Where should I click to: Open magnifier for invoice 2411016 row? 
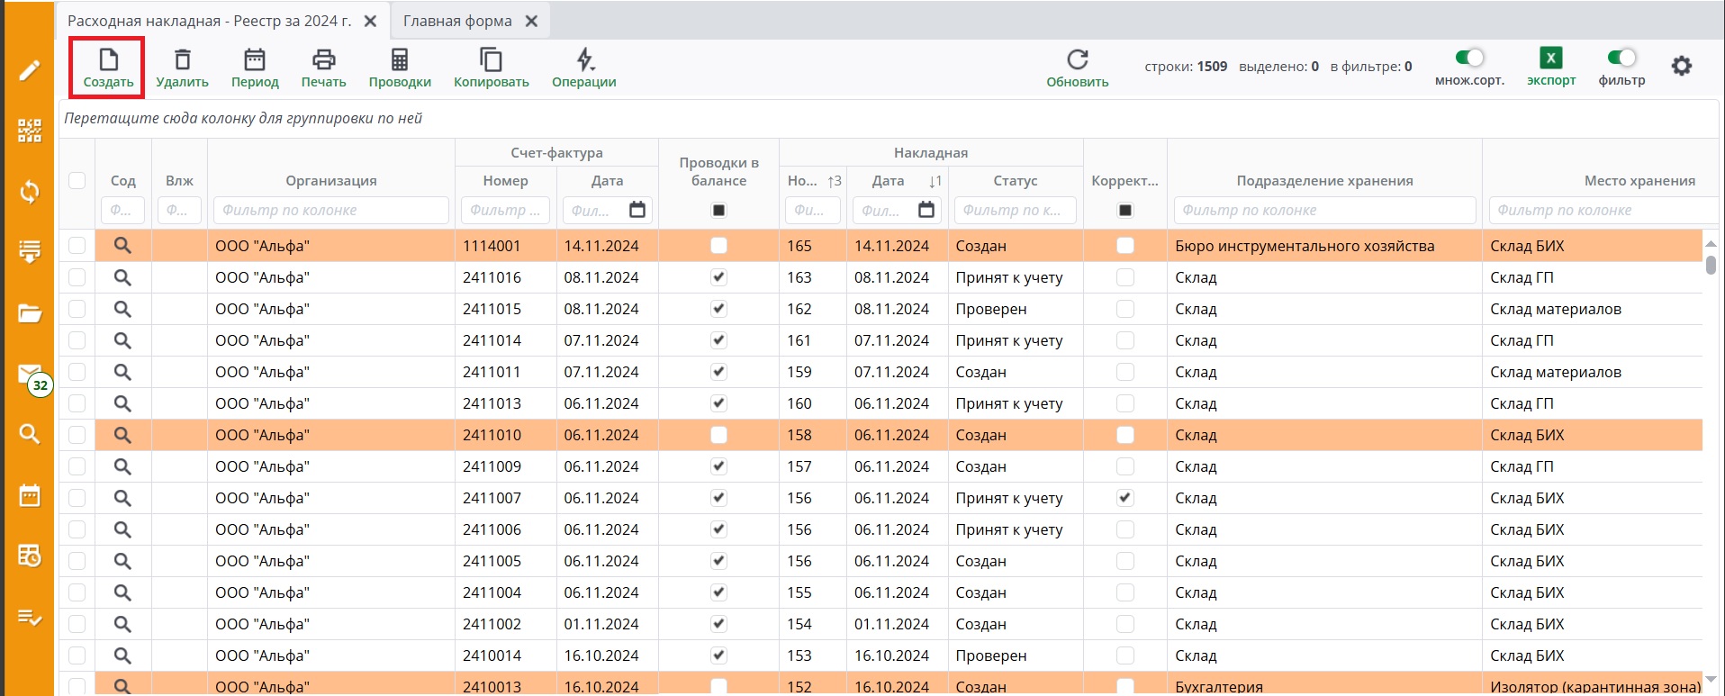pyautogui.click(x=122, y=277)
